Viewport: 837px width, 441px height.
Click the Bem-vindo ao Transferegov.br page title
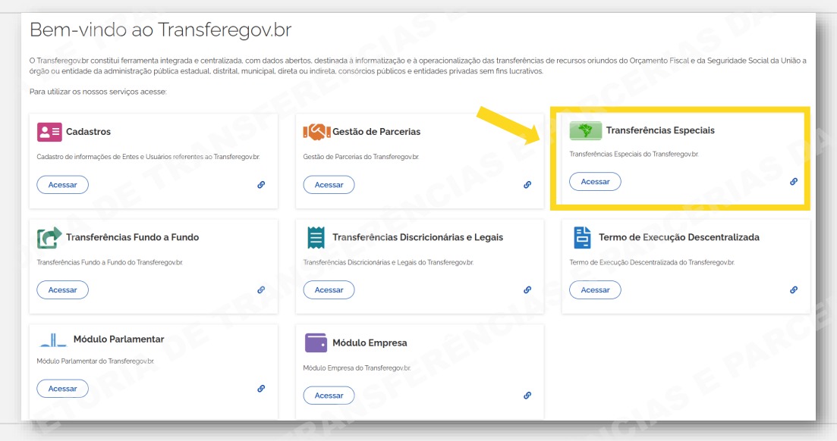161,30
